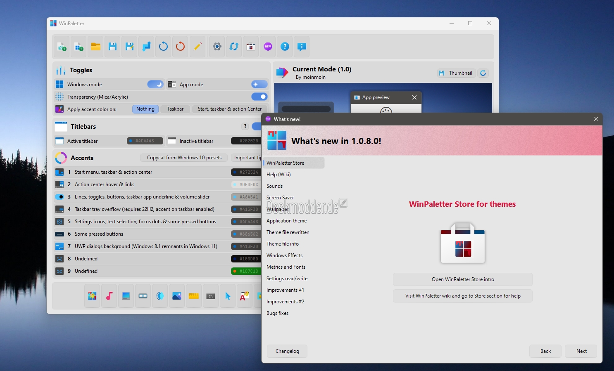Open WinPaletter Store toolbar icon
Image resolution: width=614 pixels, height=371 pixels.
coord(251,47)
